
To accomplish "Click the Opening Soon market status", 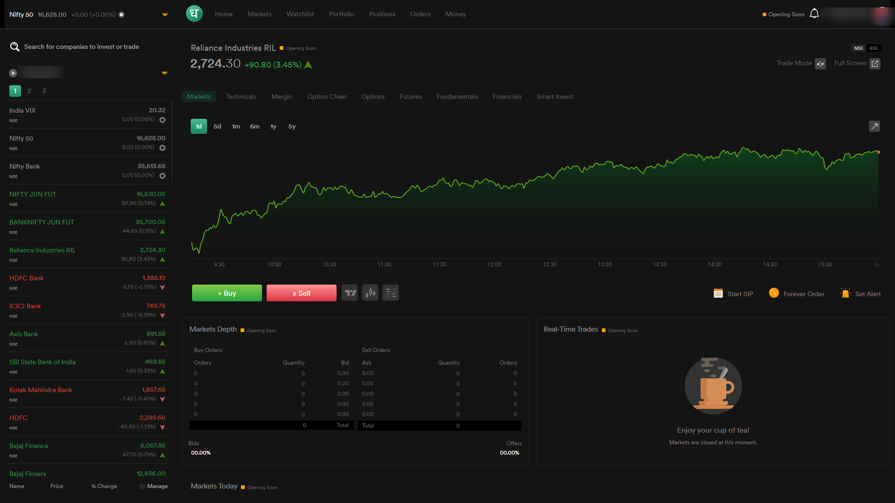I will [x=783, y=14].
